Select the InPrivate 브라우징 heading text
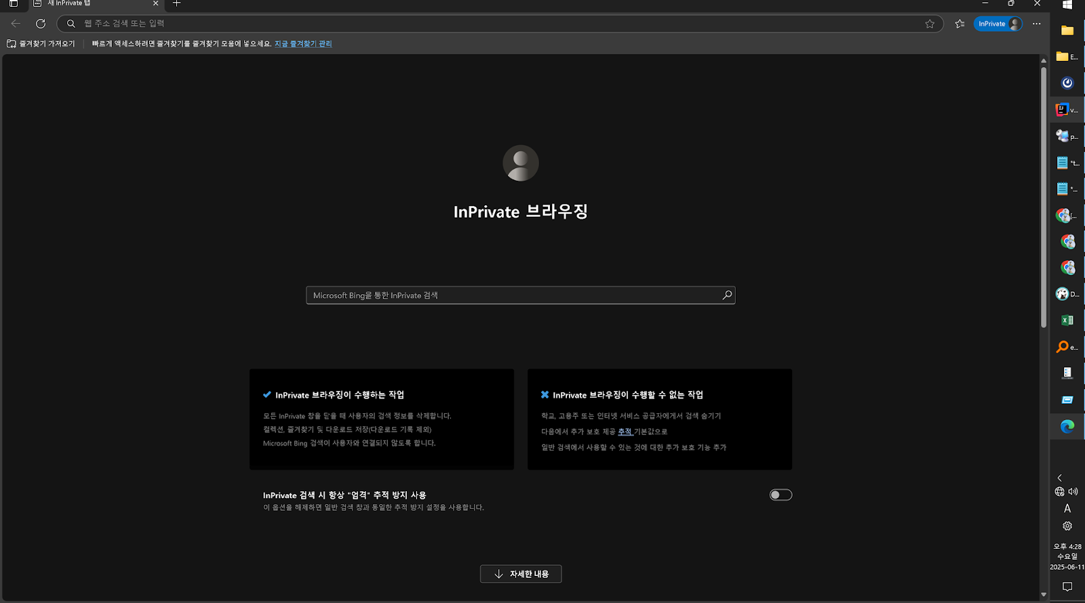Screen dimensions: 1085x603 [521, 211]
